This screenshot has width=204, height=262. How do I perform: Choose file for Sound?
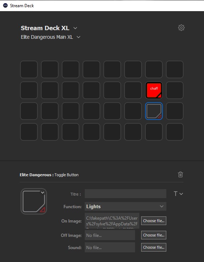[154, 247]
